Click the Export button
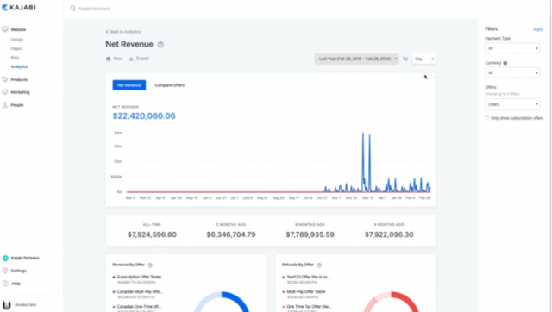 point(139,59)
